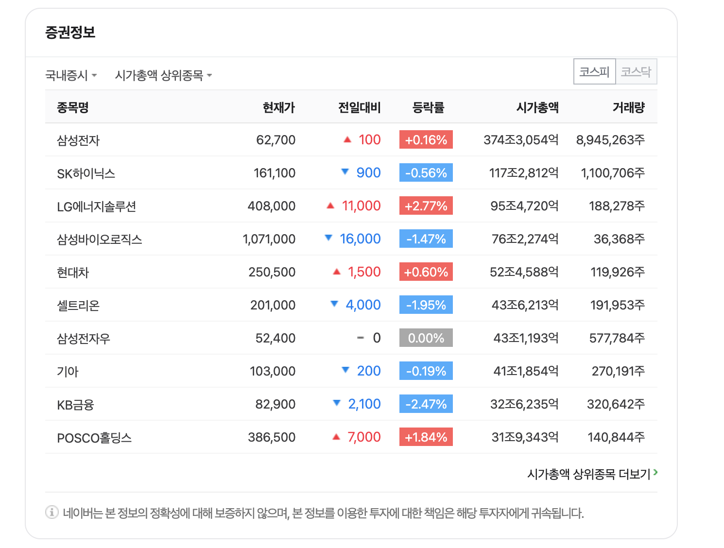Switch to the 코스닥 tab

[x=636, y=71]
